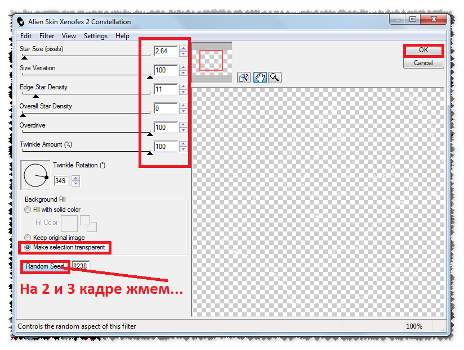This screenshot has height=350, width=464.
Task: Open the View menu
Action: (69, 36)
